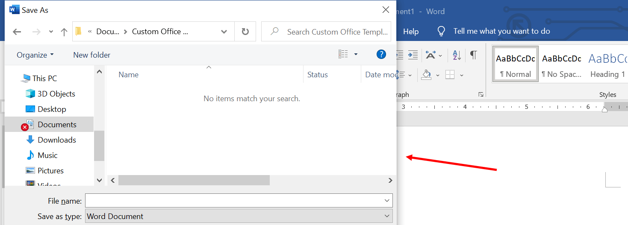Click Tell me what you want to do
628x225 pixels.
click(x=501, y=31)
